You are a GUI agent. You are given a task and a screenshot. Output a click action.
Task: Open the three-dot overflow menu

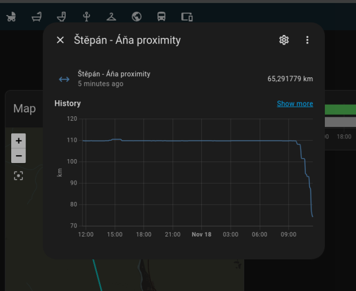tap(307, 40)
